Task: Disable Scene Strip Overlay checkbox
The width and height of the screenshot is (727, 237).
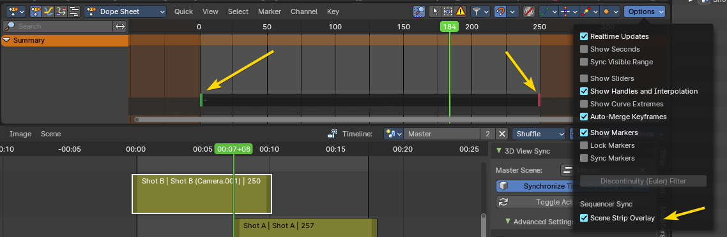Action: point(584,218)
